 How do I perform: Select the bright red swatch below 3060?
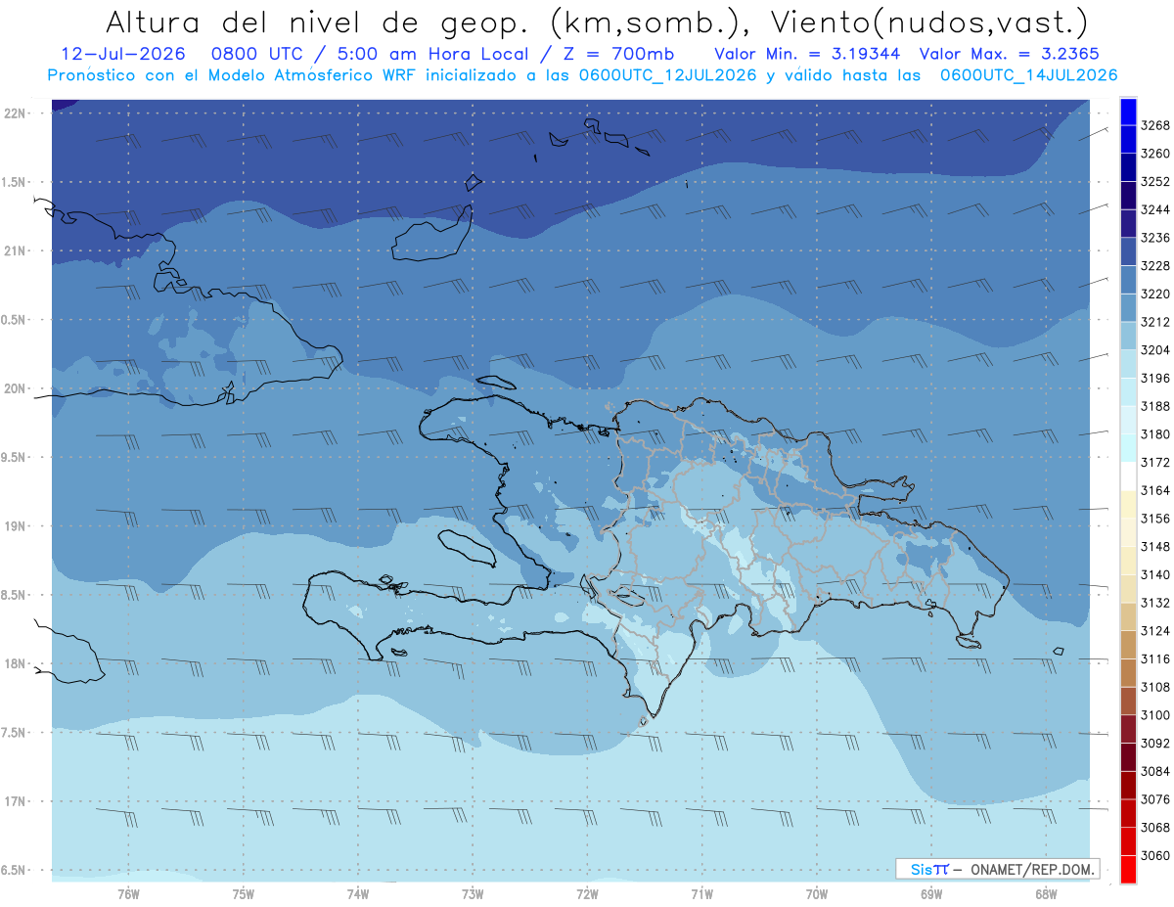[1128, 869]
